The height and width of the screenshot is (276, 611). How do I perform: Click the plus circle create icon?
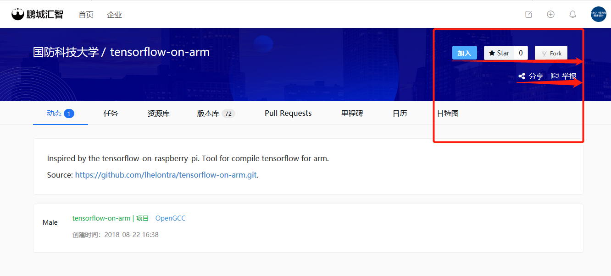[550, 14]
